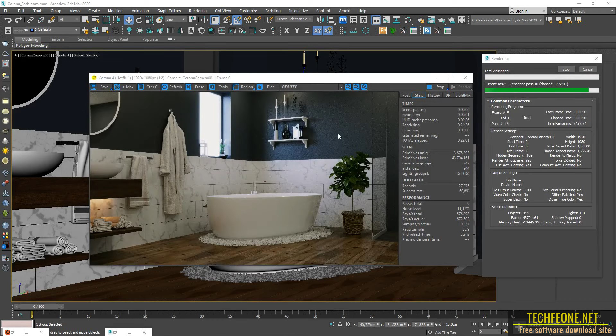Image resolution: width=616 pixels, height=336 pixels.
Task: Toggle Angle Snap on
Action: [238, 20]
